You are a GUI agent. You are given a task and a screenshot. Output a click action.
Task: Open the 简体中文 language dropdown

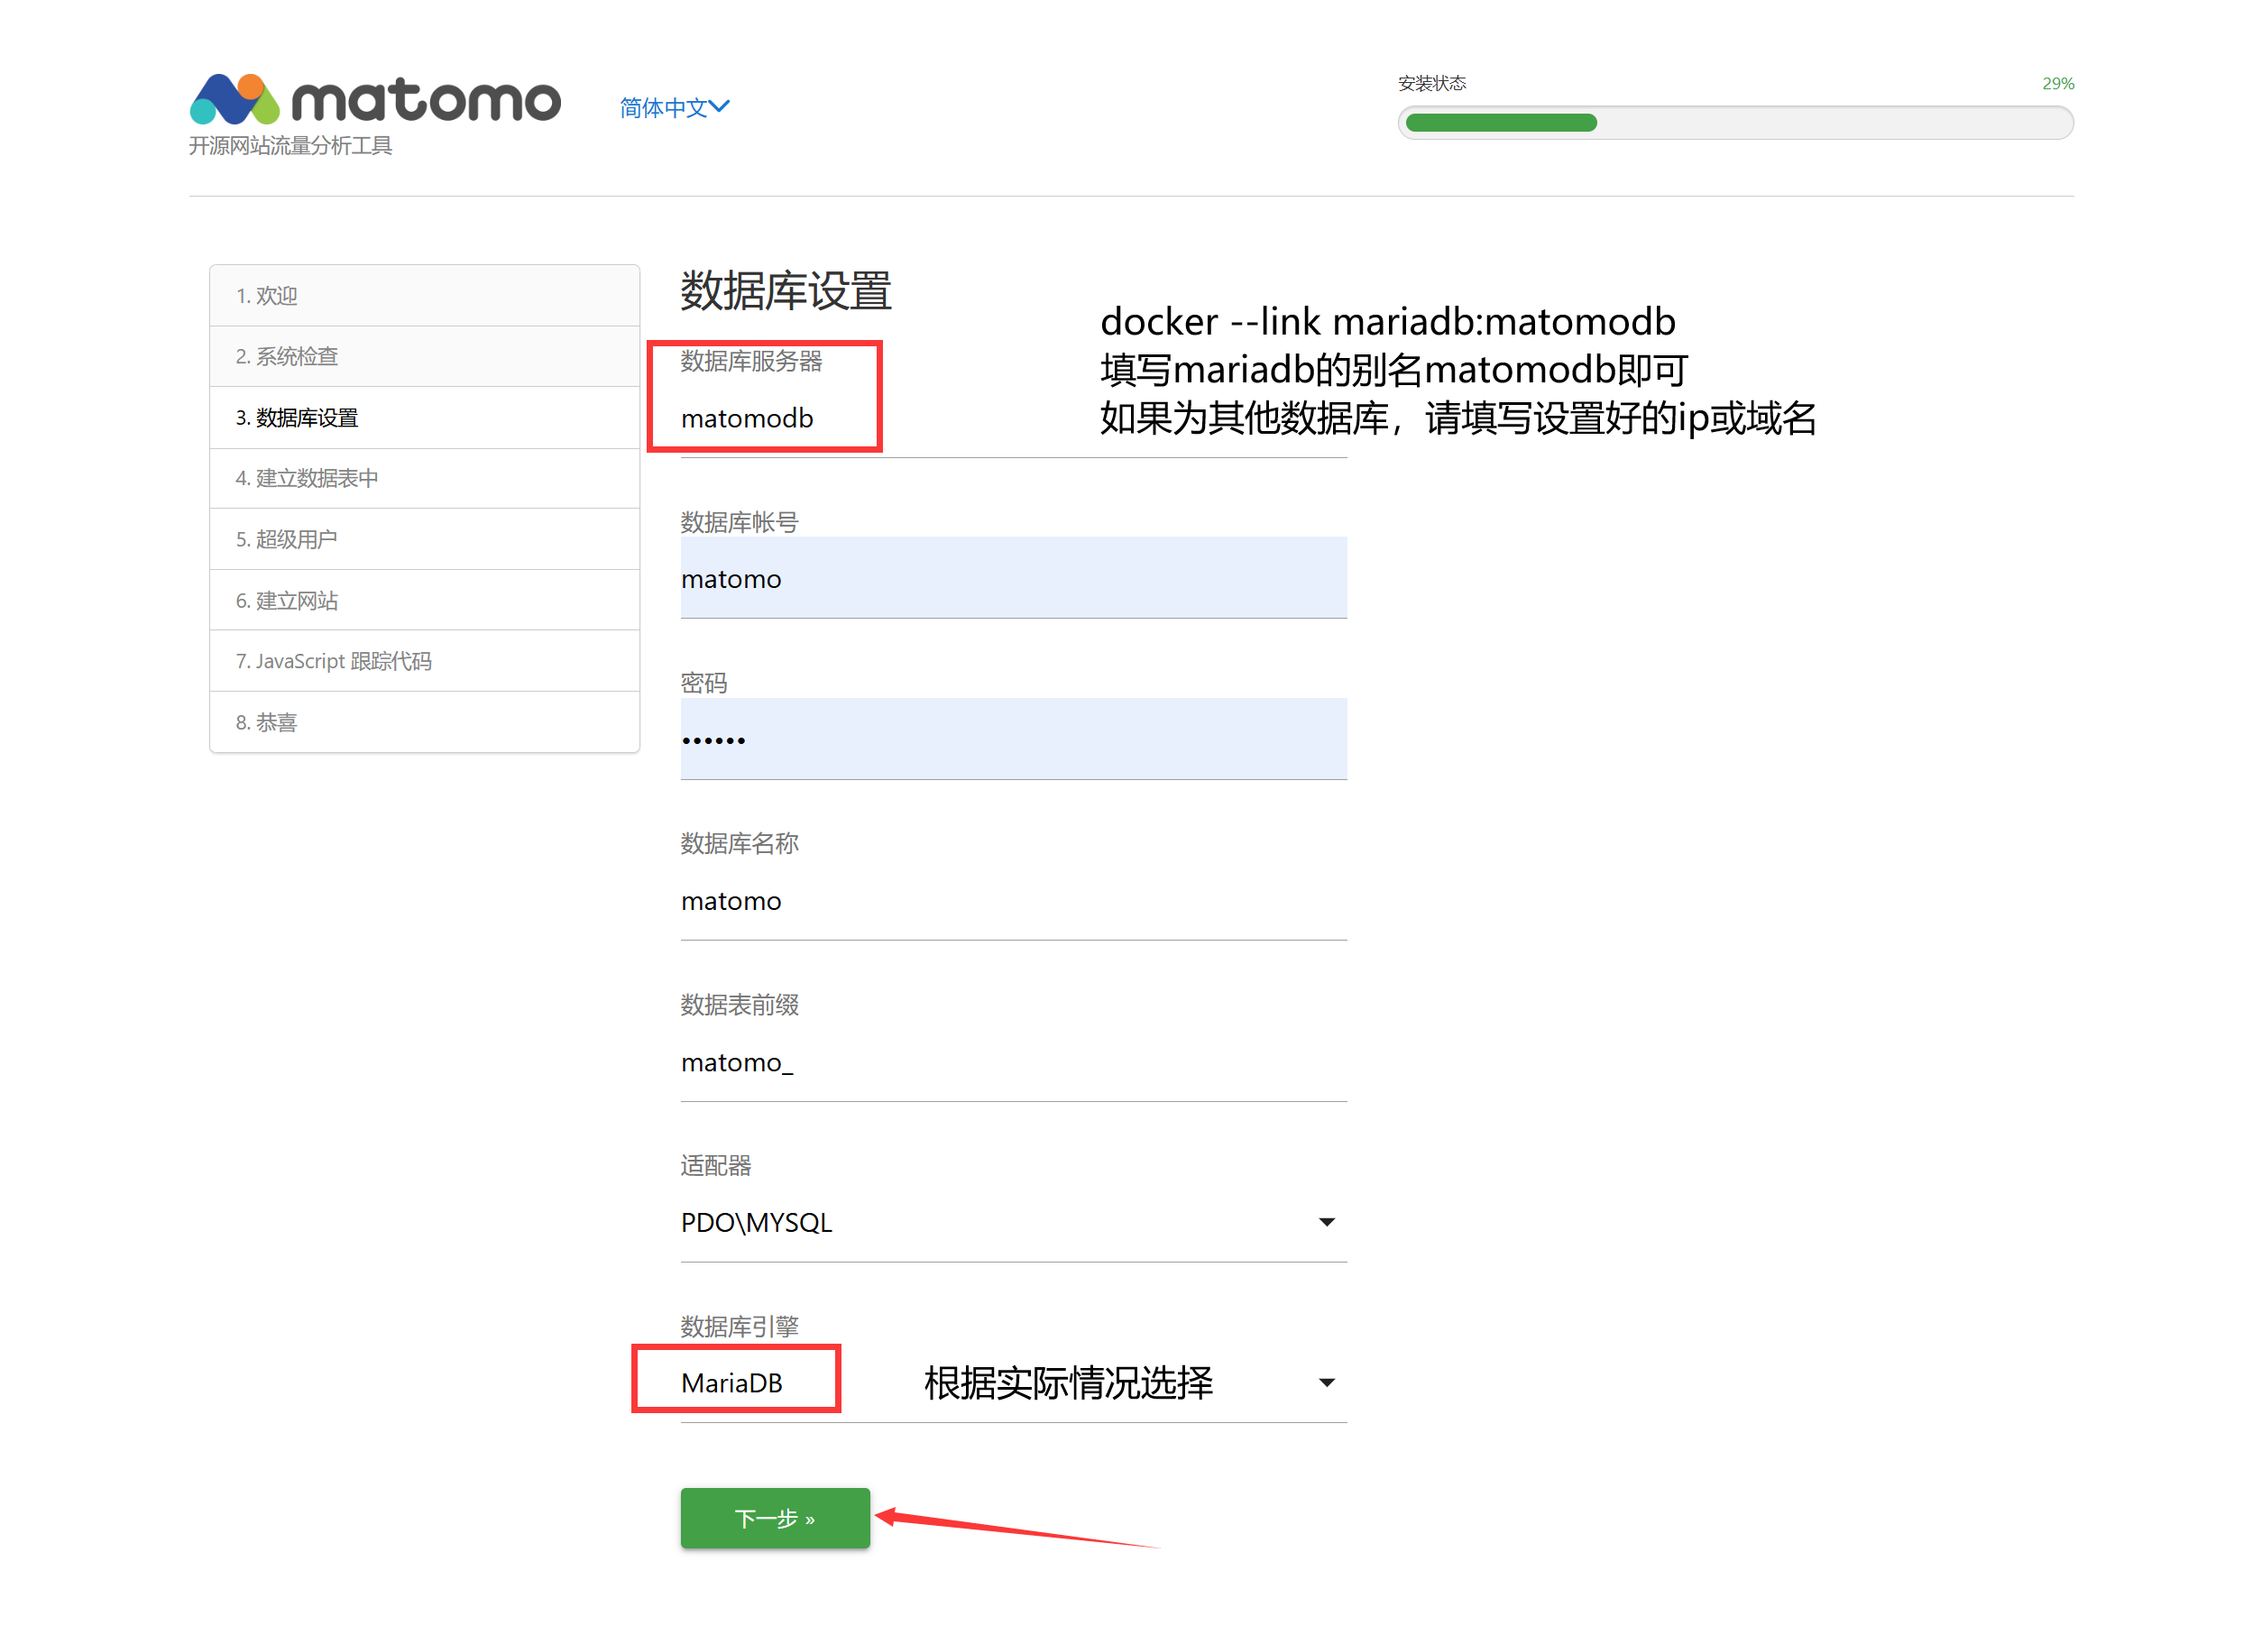(664, 107)
